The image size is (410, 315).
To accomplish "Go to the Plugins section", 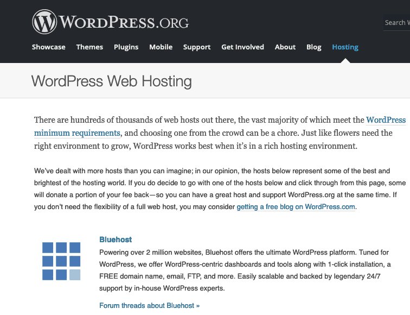I will tap(126, 47).
